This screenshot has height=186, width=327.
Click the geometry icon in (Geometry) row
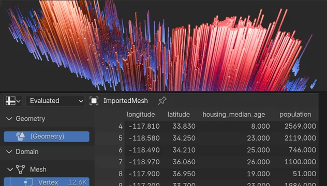[x=21, y=136]
